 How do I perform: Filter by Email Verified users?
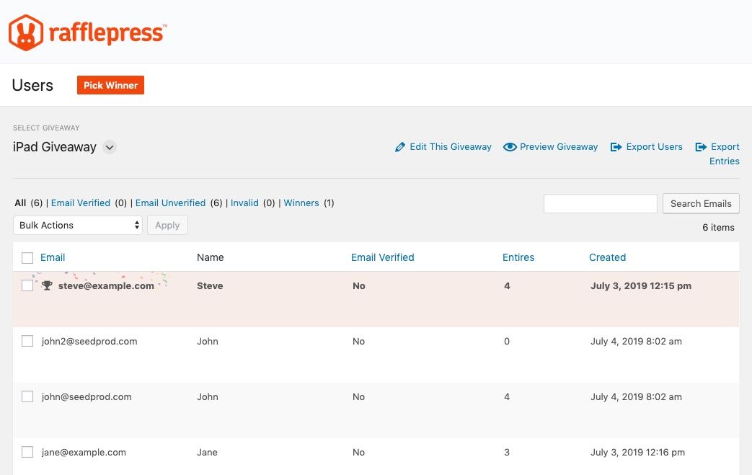coord(81,203)
